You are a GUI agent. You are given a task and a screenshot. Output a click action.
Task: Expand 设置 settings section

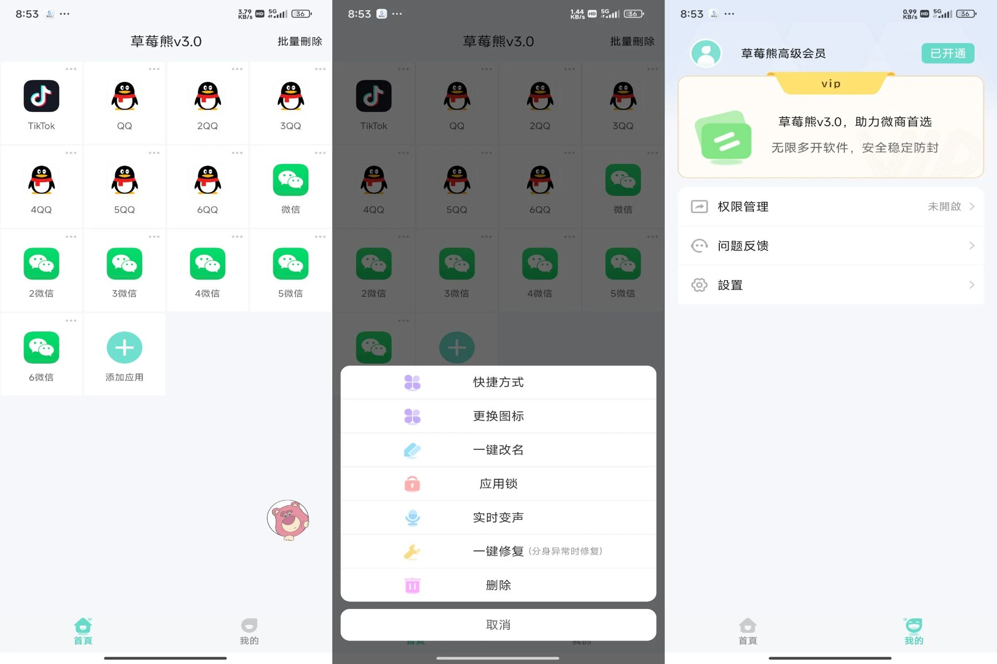point(831,285)
